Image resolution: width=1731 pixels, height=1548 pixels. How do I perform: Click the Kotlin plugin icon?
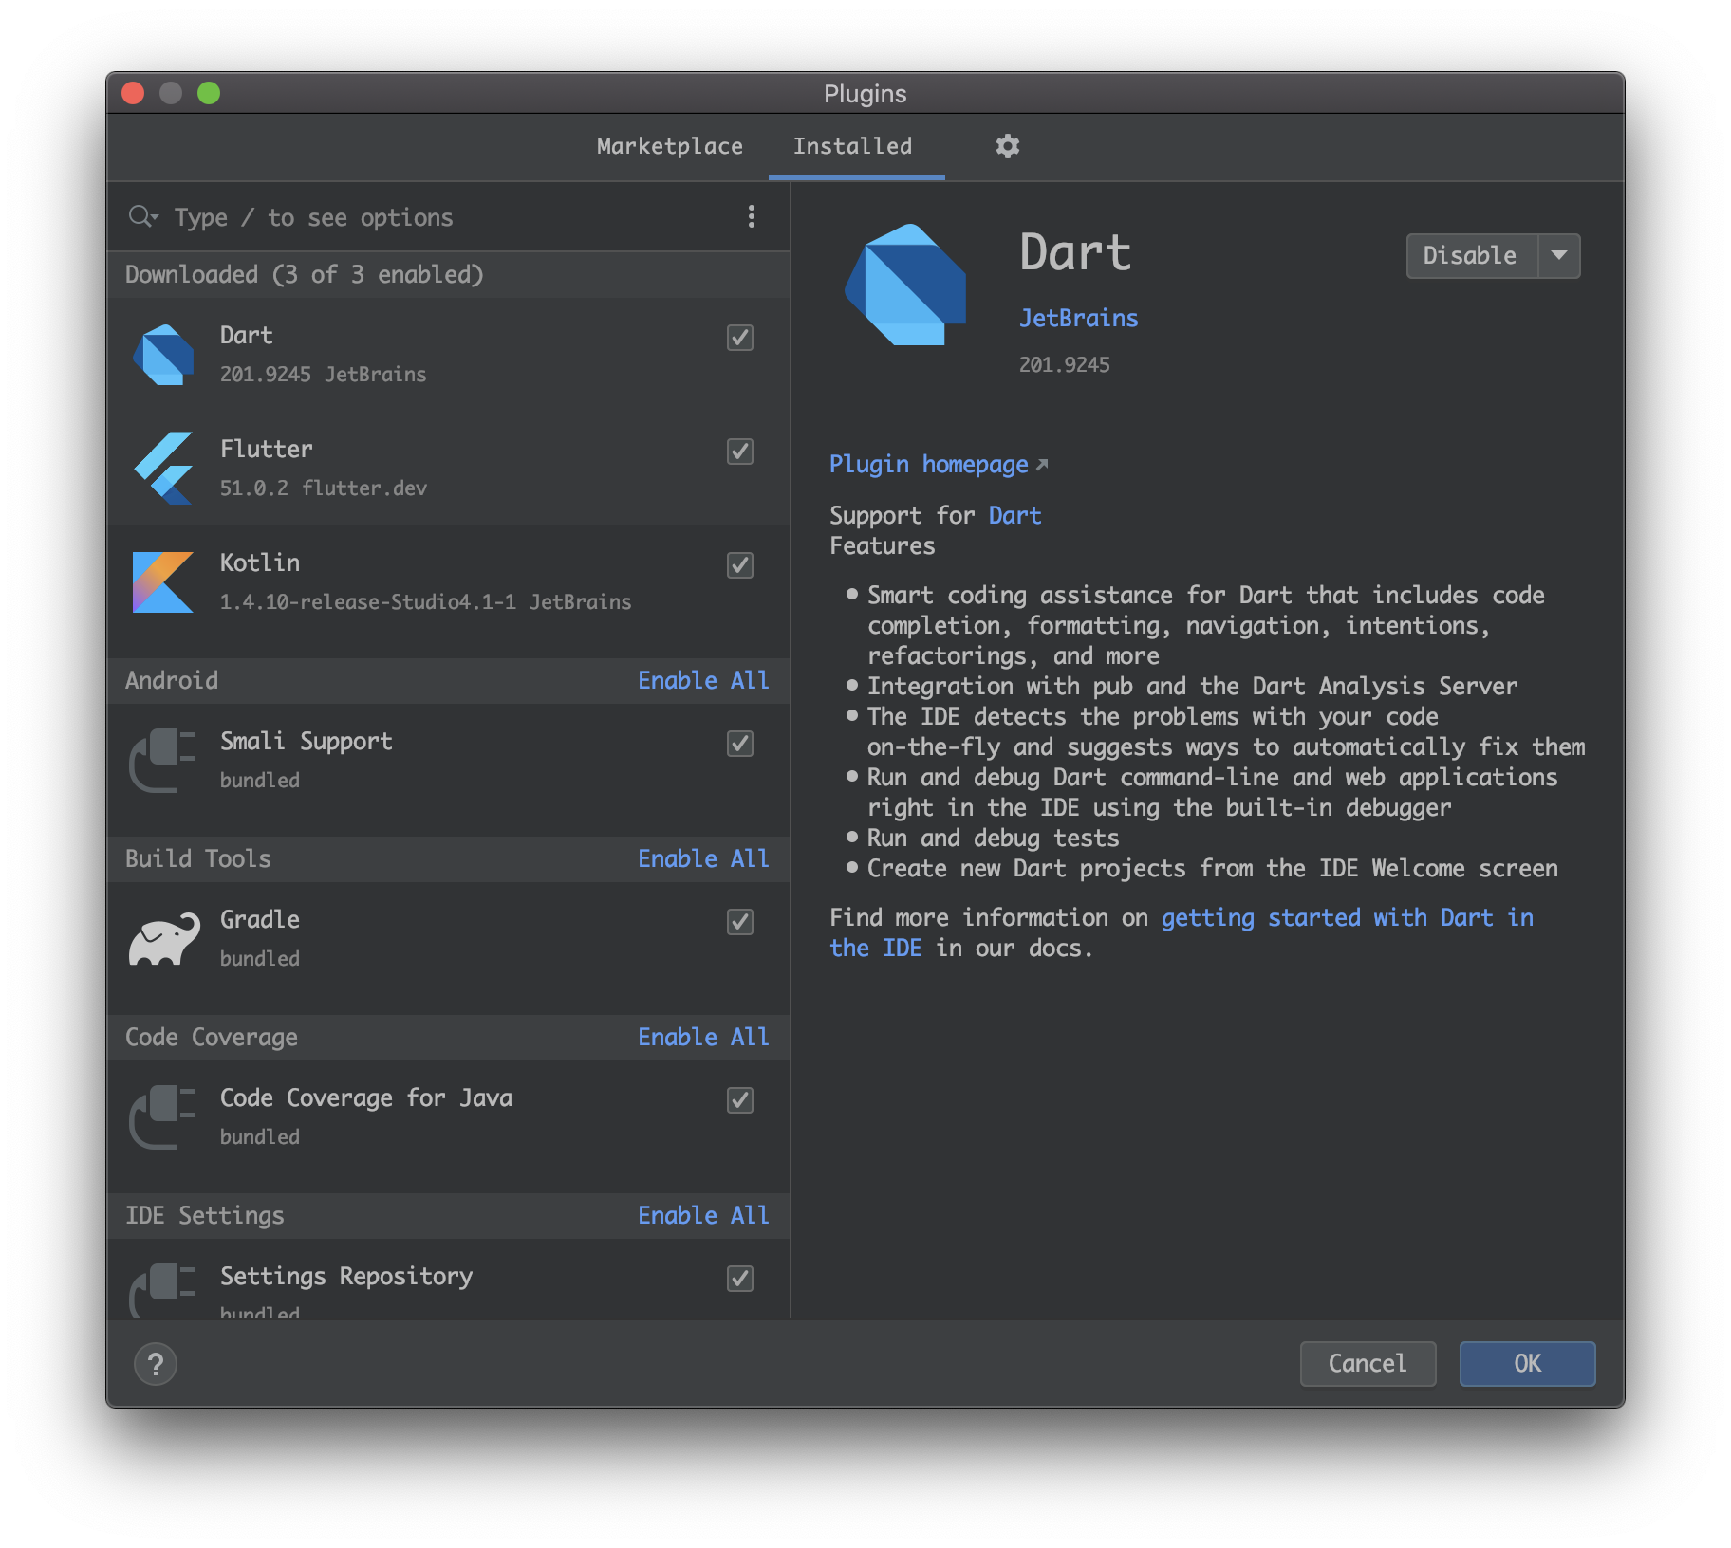(x=163, y=582)
